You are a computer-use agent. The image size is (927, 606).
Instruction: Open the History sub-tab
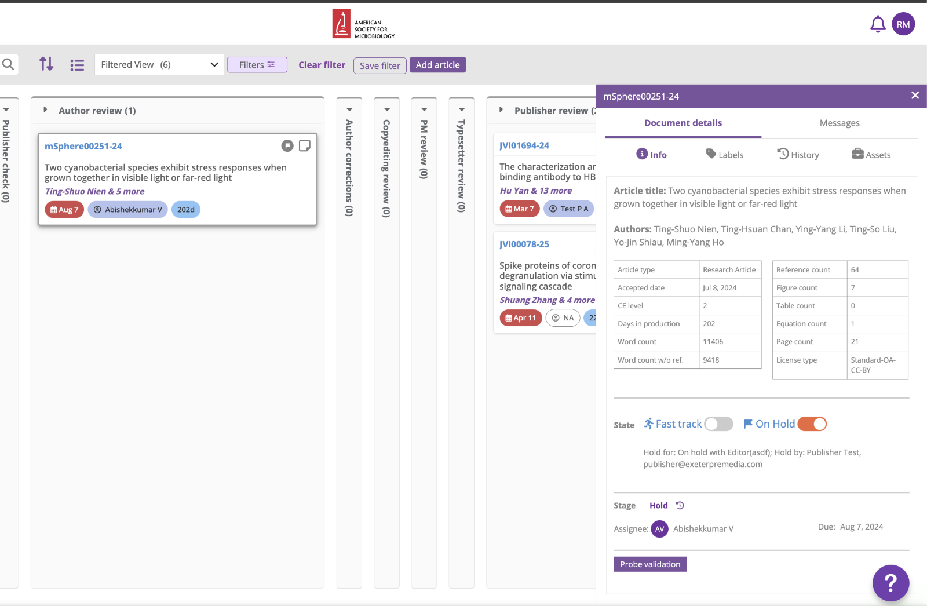(798, 155)
